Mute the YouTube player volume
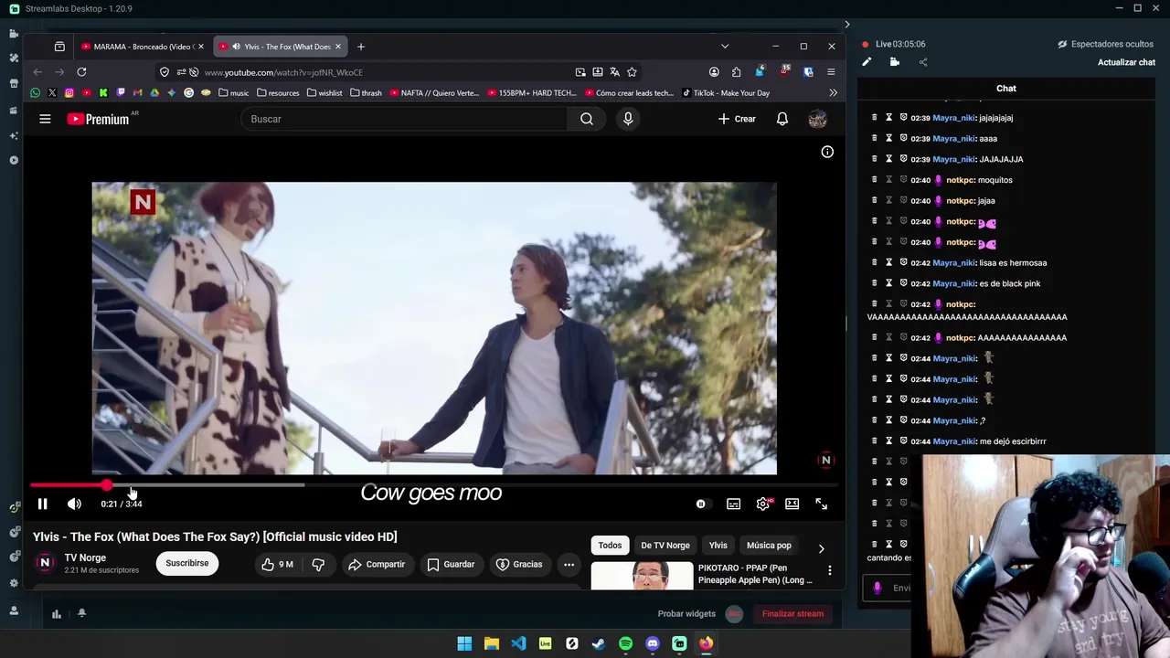Image resolution: width=1170 pixels, height=658 pixels. coord(74,504)
